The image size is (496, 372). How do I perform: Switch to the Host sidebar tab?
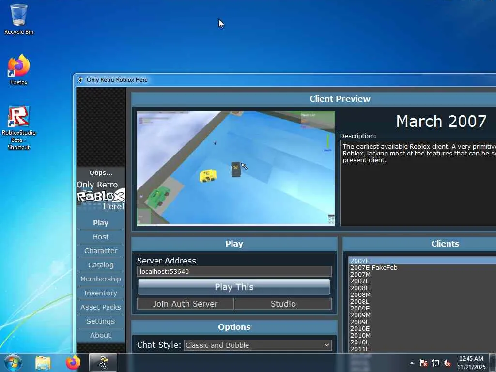[x=101, y=237]
